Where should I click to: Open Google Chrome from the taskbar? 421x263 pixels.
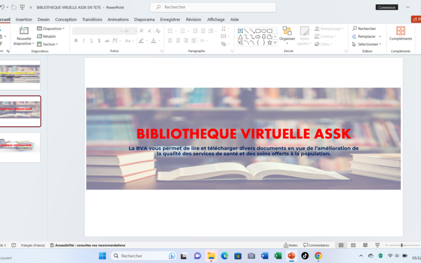[x=318, y=256]
